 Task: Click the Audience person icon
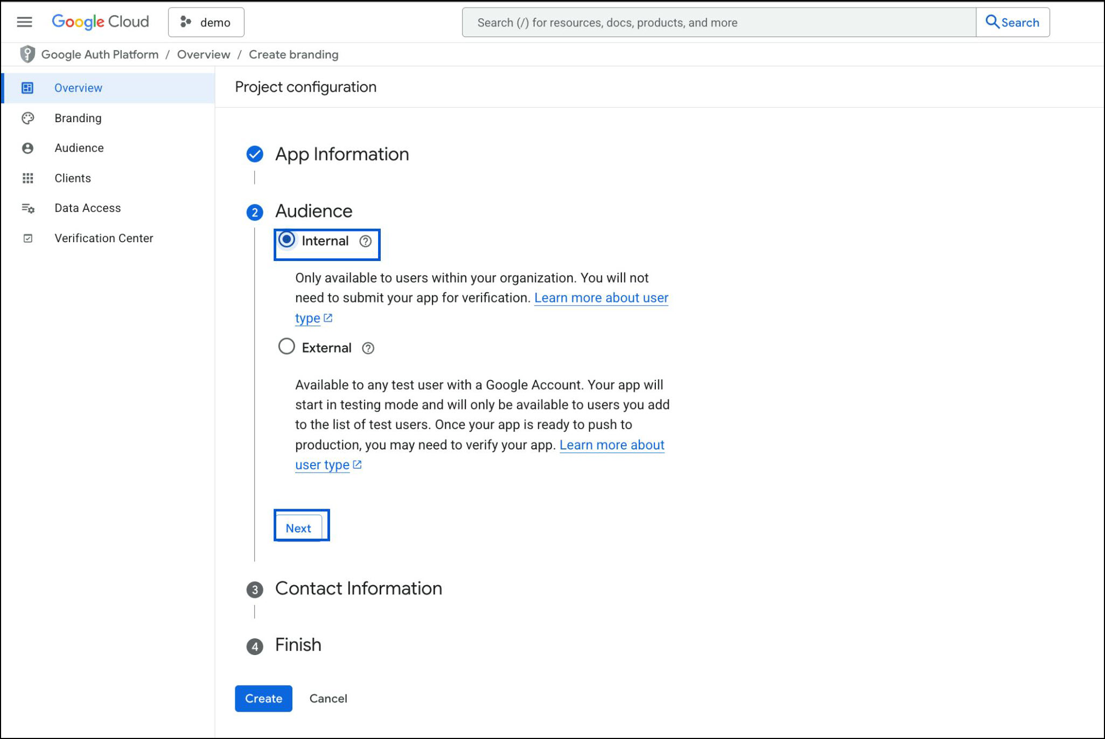coord(27,148)
